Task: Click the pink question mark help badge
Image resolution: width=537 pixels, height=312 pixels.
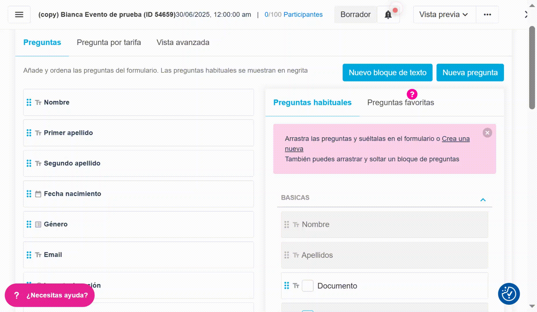Action: [412, 94]
